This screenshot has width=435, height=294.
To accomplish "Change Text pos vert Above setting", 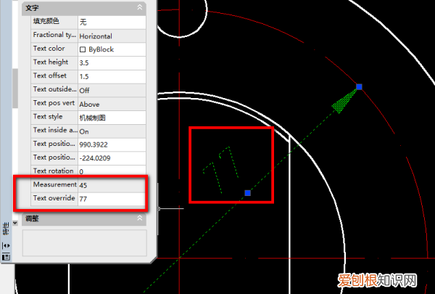I will [x=111, y=104].
